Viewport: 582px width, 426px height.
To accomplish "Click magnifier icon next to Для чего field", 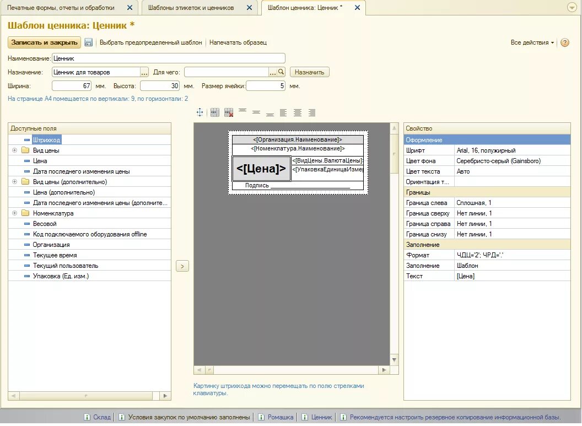I will point(281,72).
